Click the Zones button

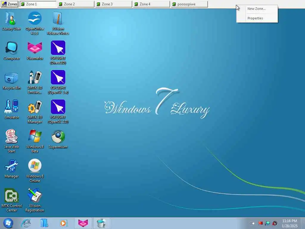click(x=9, y=4)
